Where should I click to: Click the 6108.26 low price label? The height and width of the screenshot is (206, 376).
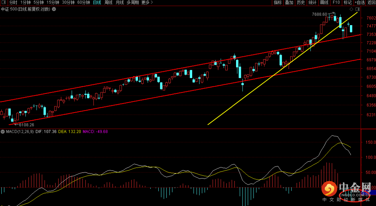tap(26, 125)
